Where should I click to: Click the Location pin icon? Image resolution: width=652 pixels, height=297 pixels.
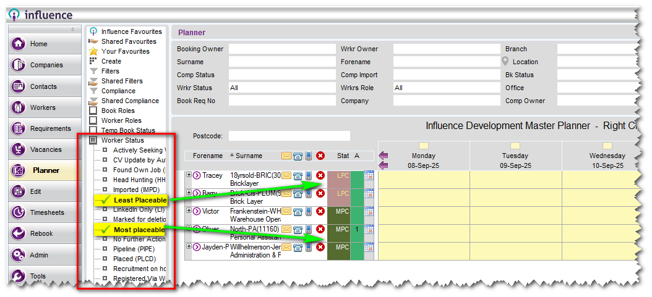(505, 61)
